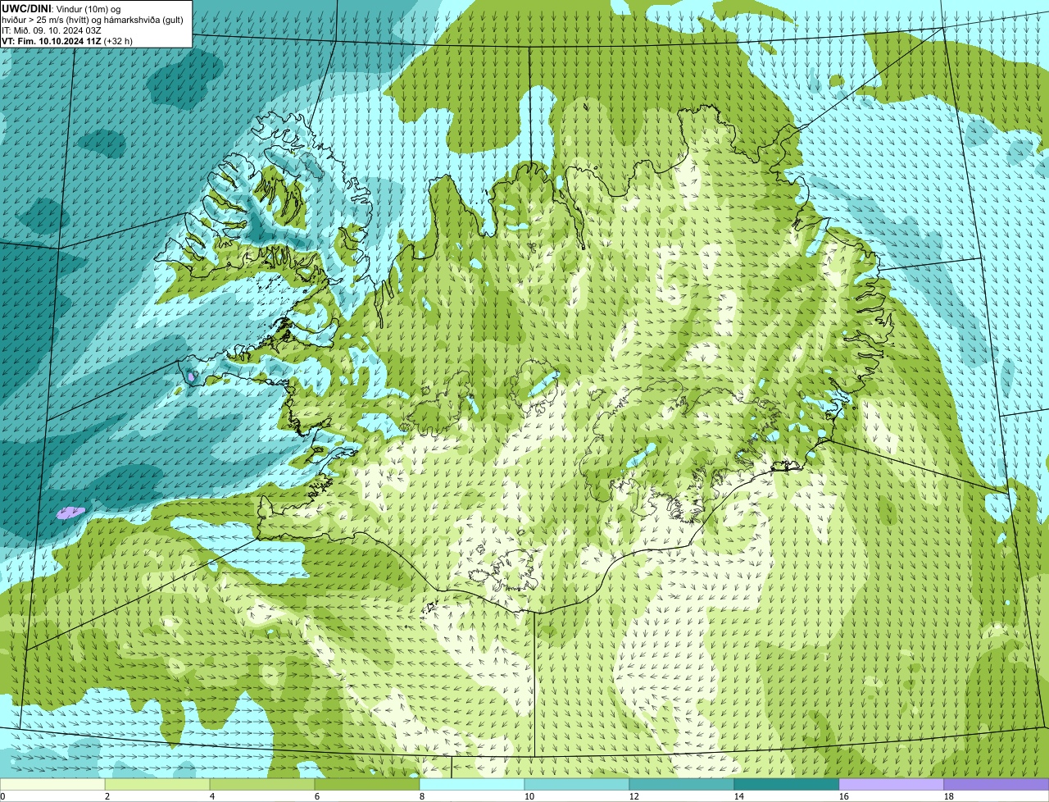Click the elongated purple wind patch offshore southwest
Image resolution: width=1049 pixels, height=802 pixels.
[x=70, y=513]
